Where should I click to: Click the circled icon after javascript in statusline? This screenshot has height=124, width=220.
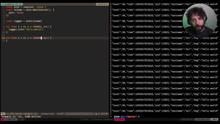click(x=62, y=114)
